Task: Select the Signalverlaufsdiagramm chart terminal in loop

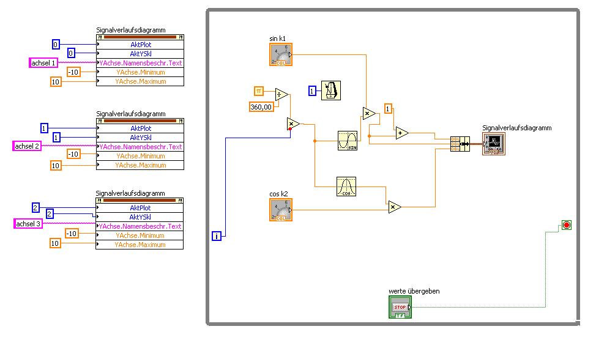Action: tap(494, 144)
